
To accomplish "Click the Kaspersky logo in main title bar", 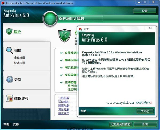I will click(x=3, y=3).
